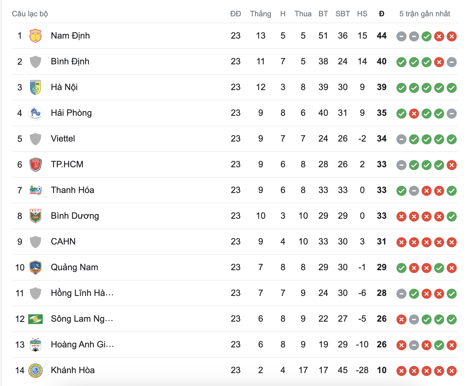This screenshot has width=474, height=386.
Task: Click Nam Định's most recent loss indicator
Action: [x=451, y=36]
